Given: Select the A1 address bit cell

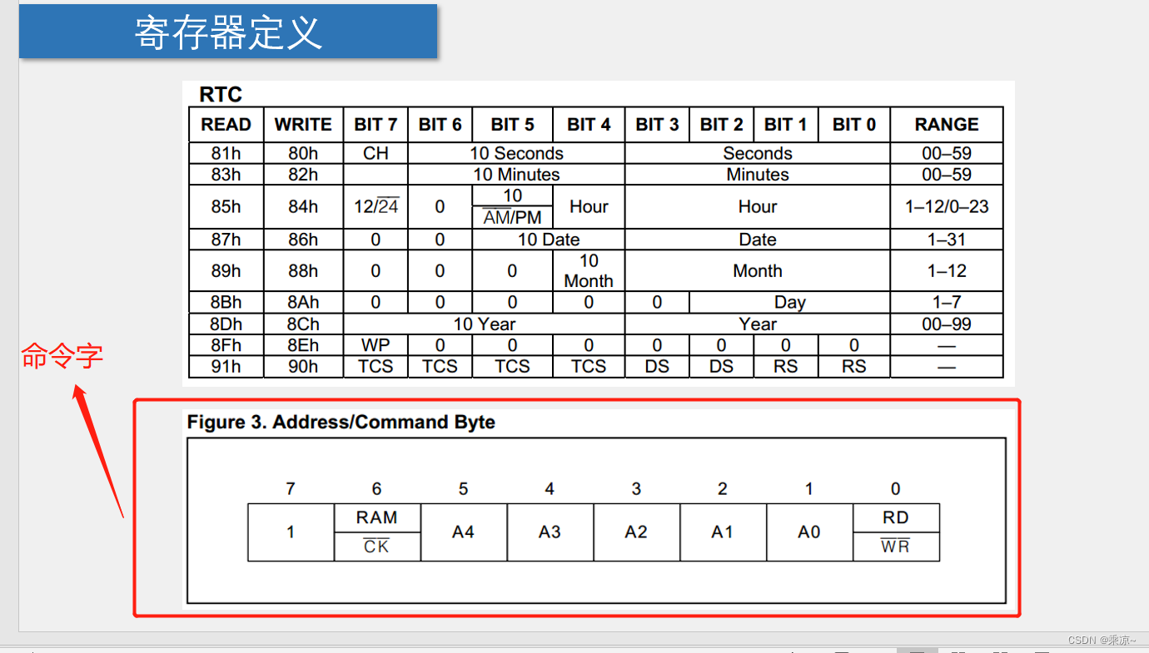Looking at the screenshot, I should 724,532.
